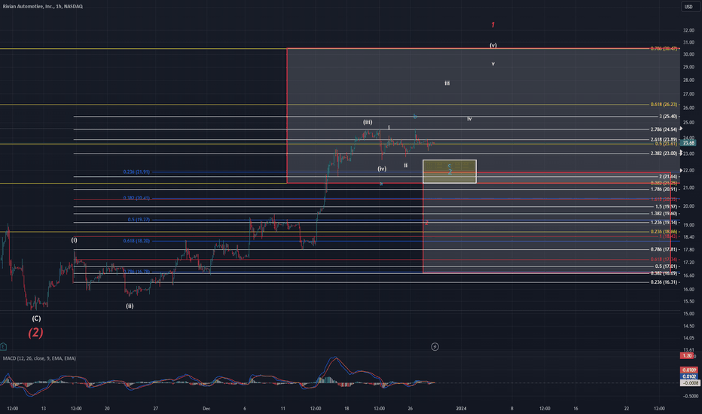Click the blue 0.236 (21.91) retracement label
The image size is (702, 414).
pos(136,172)
